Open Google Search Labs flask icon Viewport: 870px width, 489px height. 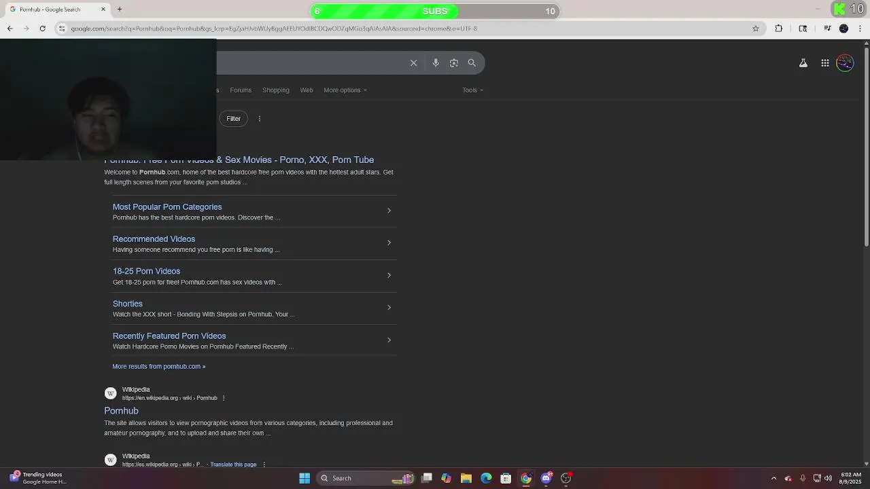pyautogui.click(x=803, y=62)
